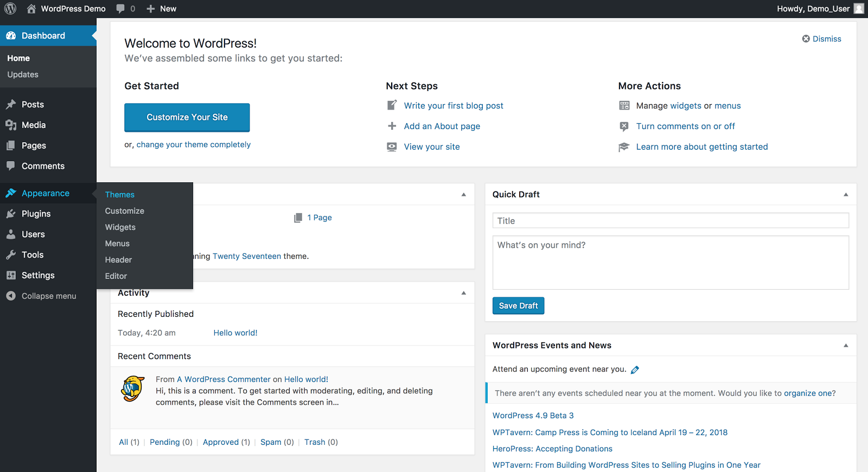Save the quick draft
868x472 pixels.
[x=518, y=306]
